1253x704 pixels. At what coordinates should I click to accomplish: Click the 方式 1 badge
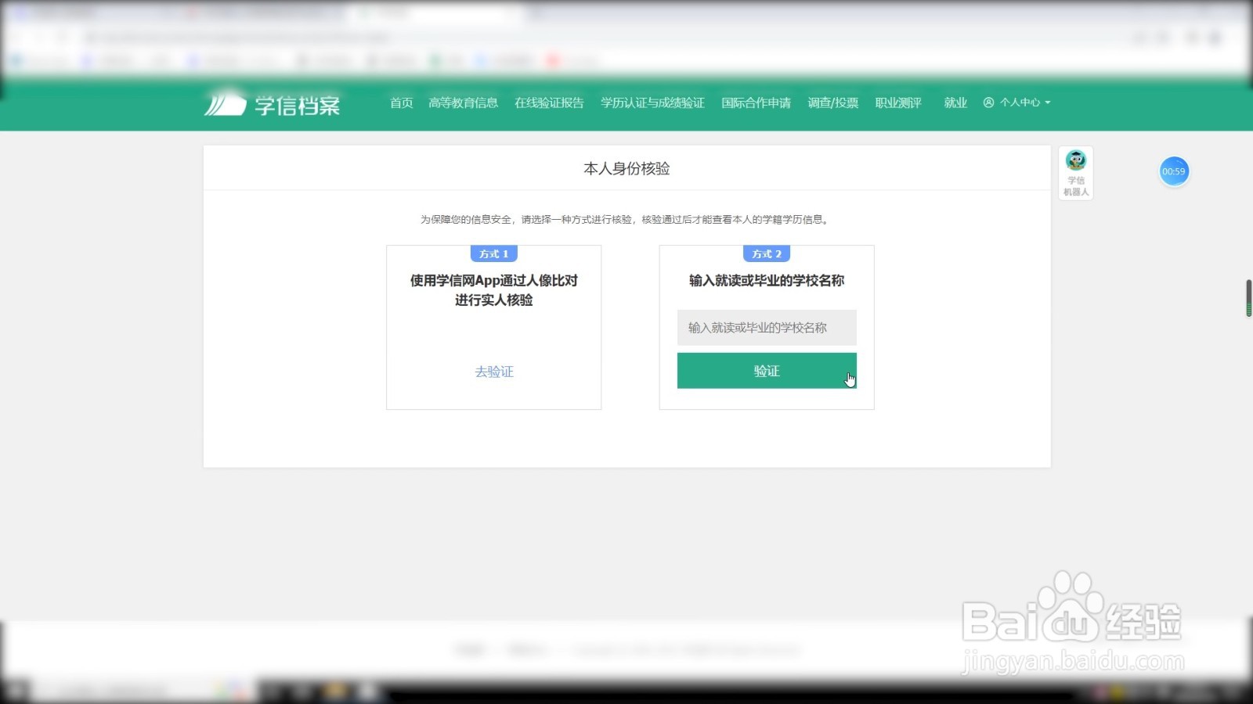pos(493,253)
